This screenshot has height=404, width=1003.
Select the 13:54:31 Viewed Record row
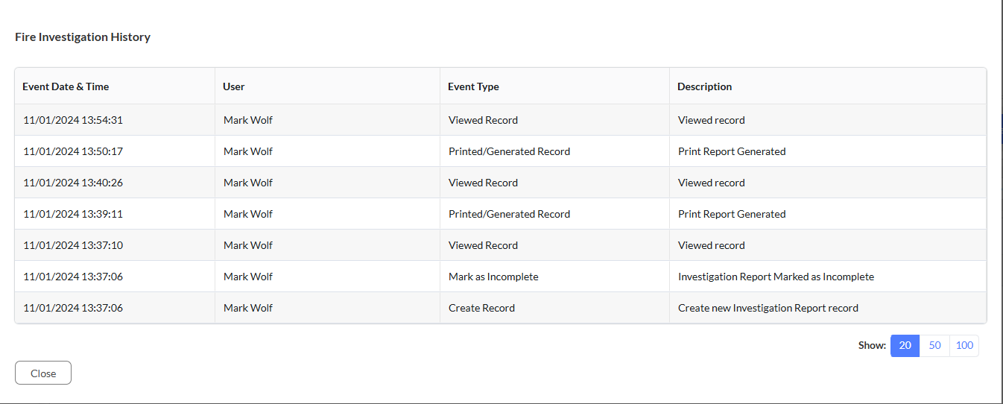pos(501,120)
